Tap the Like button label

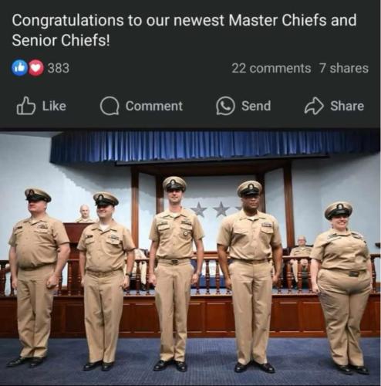(x=54, y=106)
